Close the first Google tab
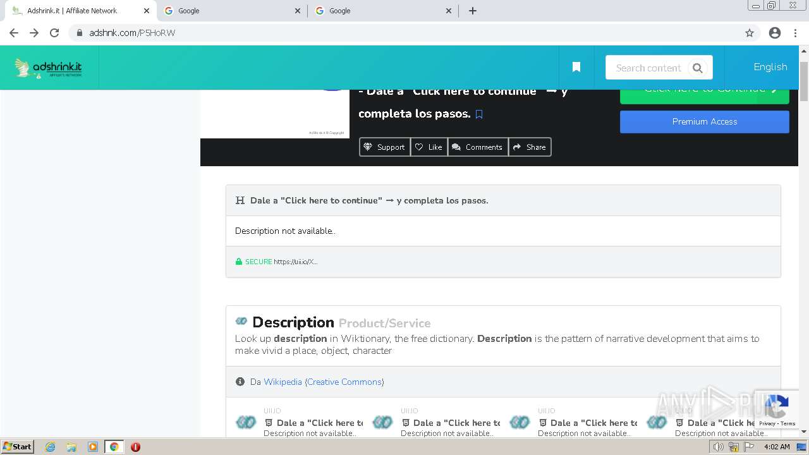The height and width of the screenshot is (455, 809). point(298,11)
